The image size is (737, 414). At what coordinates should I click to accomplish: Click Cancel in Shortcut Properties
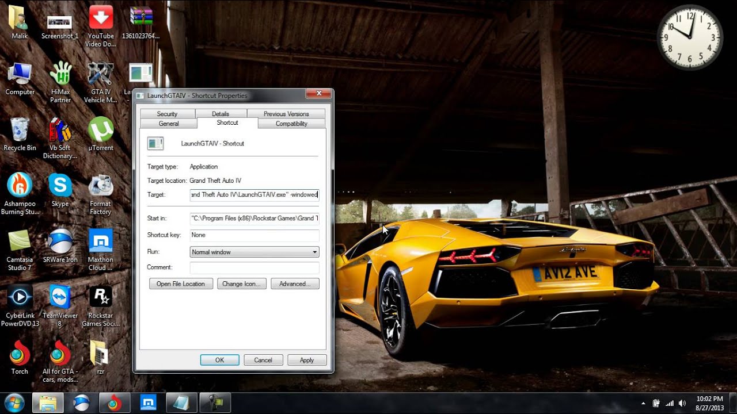[x=263, y=360]
